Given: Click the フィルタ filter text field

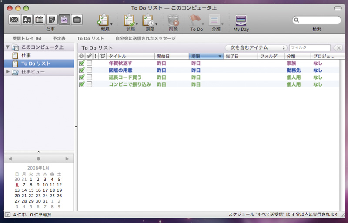Looking at the screenshot, I should tap(309, 48).
